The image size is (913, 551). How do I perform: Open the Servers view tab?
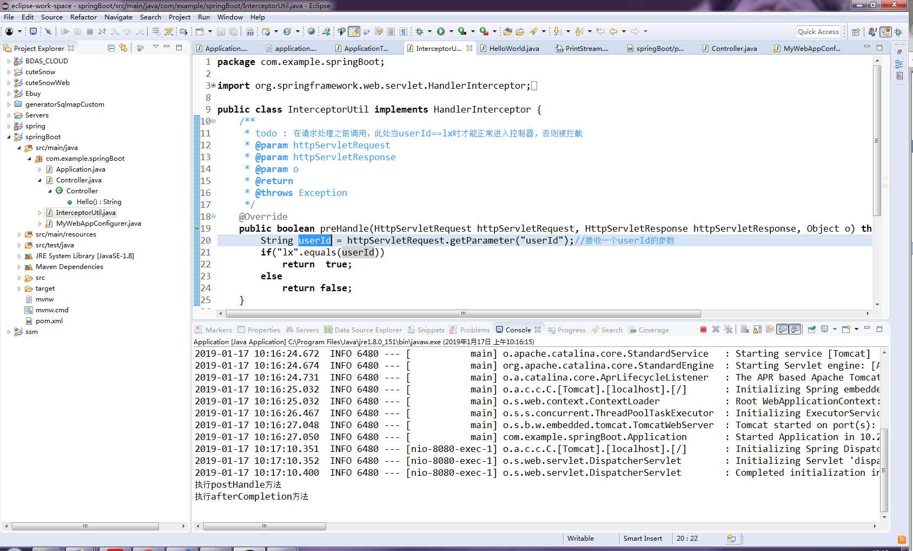tap(302, 330)
